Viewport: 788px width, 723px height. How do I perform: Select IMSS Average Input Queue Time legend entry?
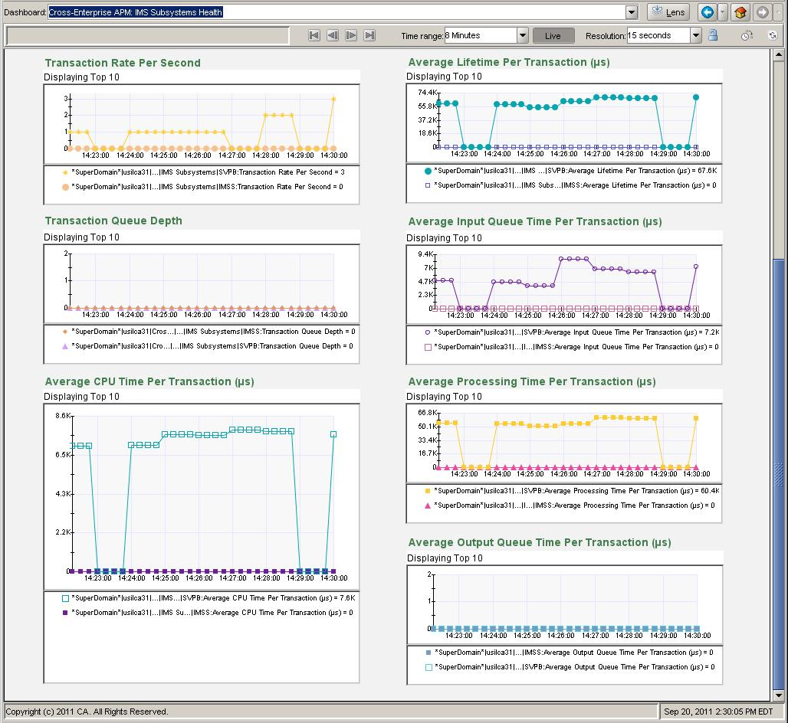572,347
